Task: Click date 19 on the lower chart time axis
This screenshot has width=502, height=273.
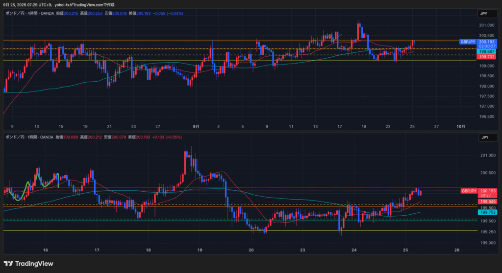Action: [200, 250]
